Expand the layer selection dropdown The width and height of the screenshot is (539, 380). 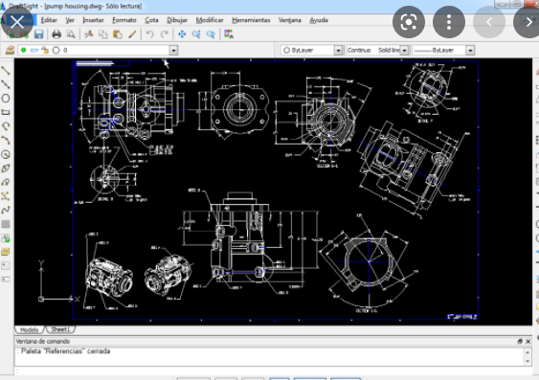173,51
